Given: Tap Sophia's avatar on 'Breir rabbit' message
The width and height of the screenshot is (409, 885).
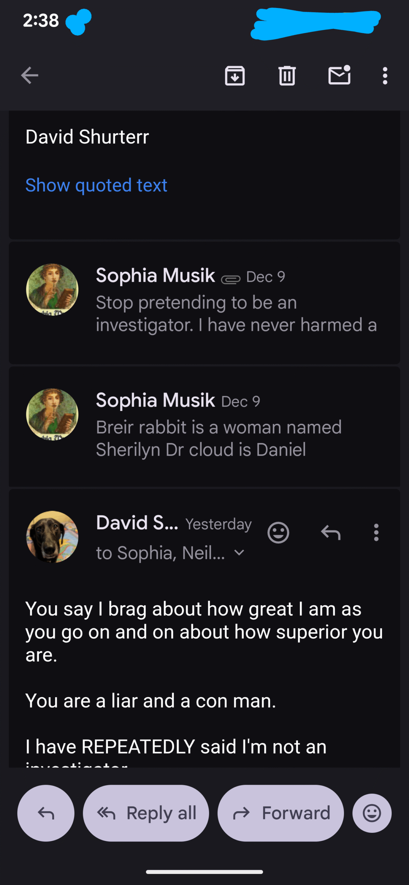Looking at the screenshot, I should 52,414.
